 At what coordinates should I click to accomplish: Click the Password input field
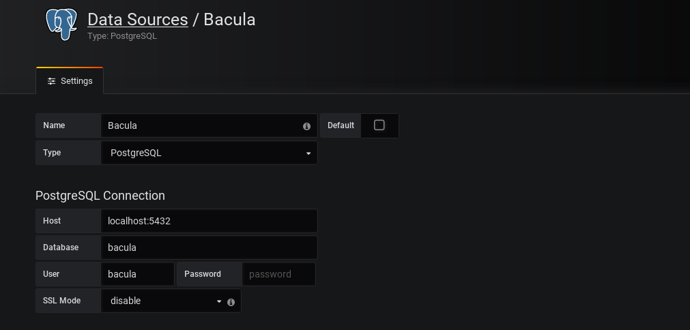[279, 274]
